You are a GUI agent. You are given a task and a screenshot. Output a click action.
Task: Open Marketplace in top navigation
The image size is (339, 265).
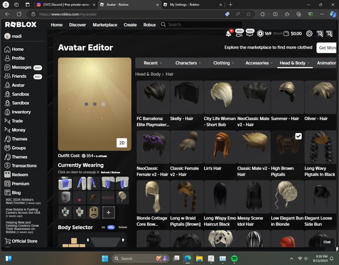[x=105, y=24]
